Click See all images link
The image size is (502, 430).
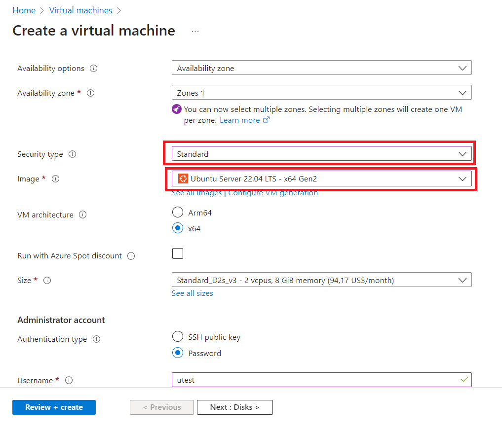(x=196, y=193)
